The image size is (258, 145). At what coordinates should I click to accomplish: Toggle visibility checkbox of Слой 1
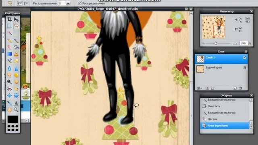[245, 58]
